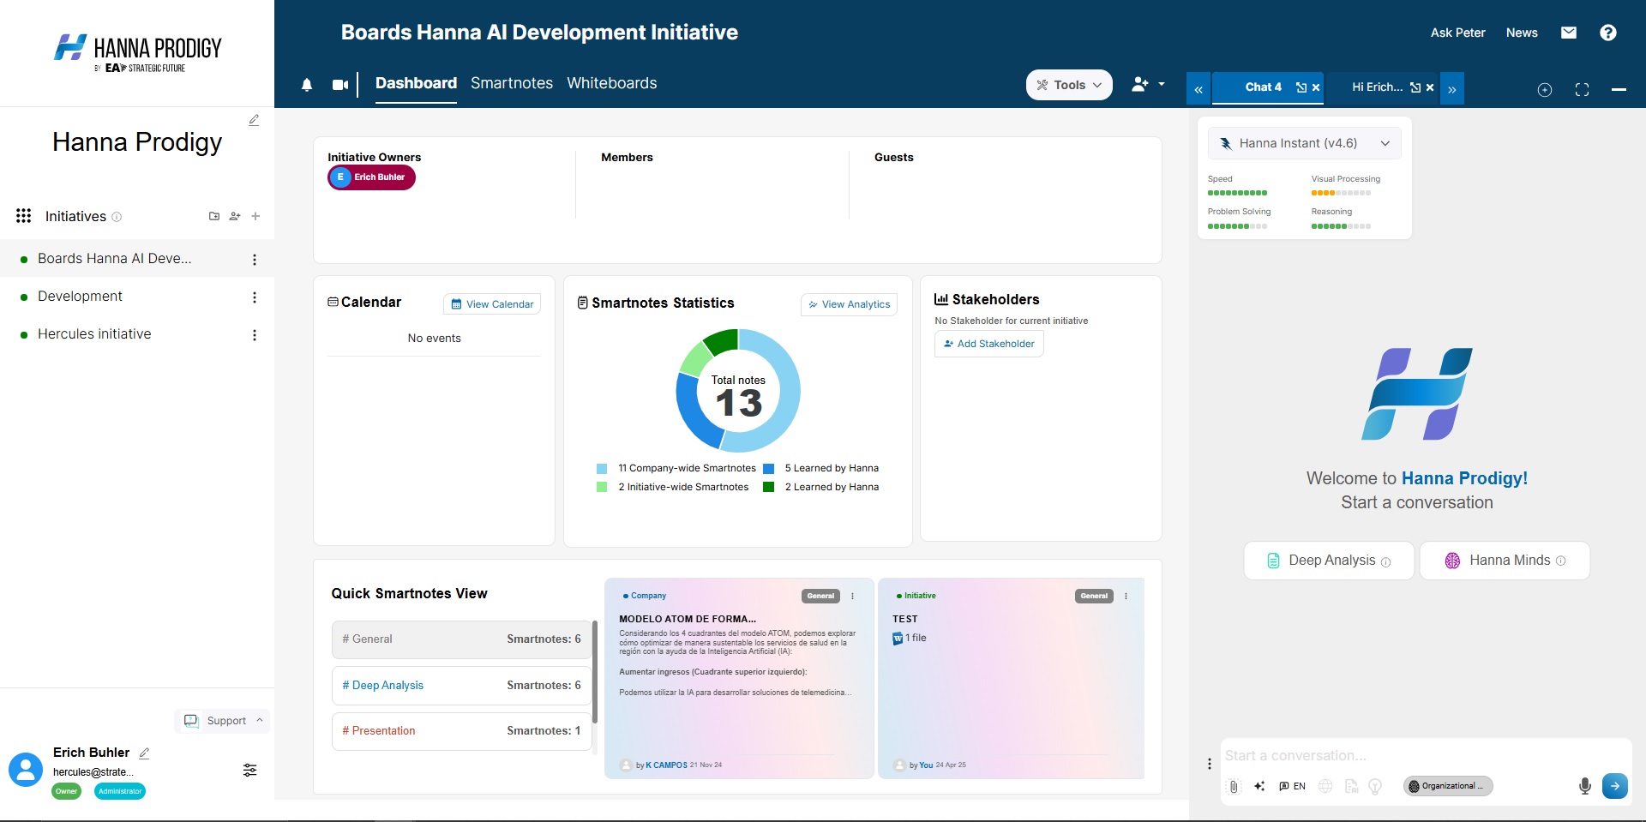Viewport: 1646px width, 822px height.
Task: Open Hanna Instant (v4.6) model selector
Action: [x=1305, y=143]
